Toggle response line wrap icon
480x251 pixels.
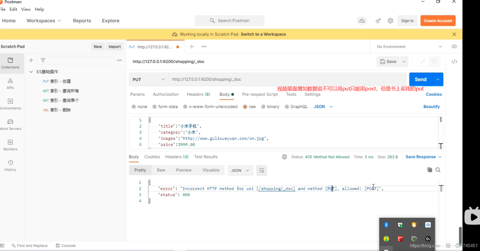click(262, 170)
